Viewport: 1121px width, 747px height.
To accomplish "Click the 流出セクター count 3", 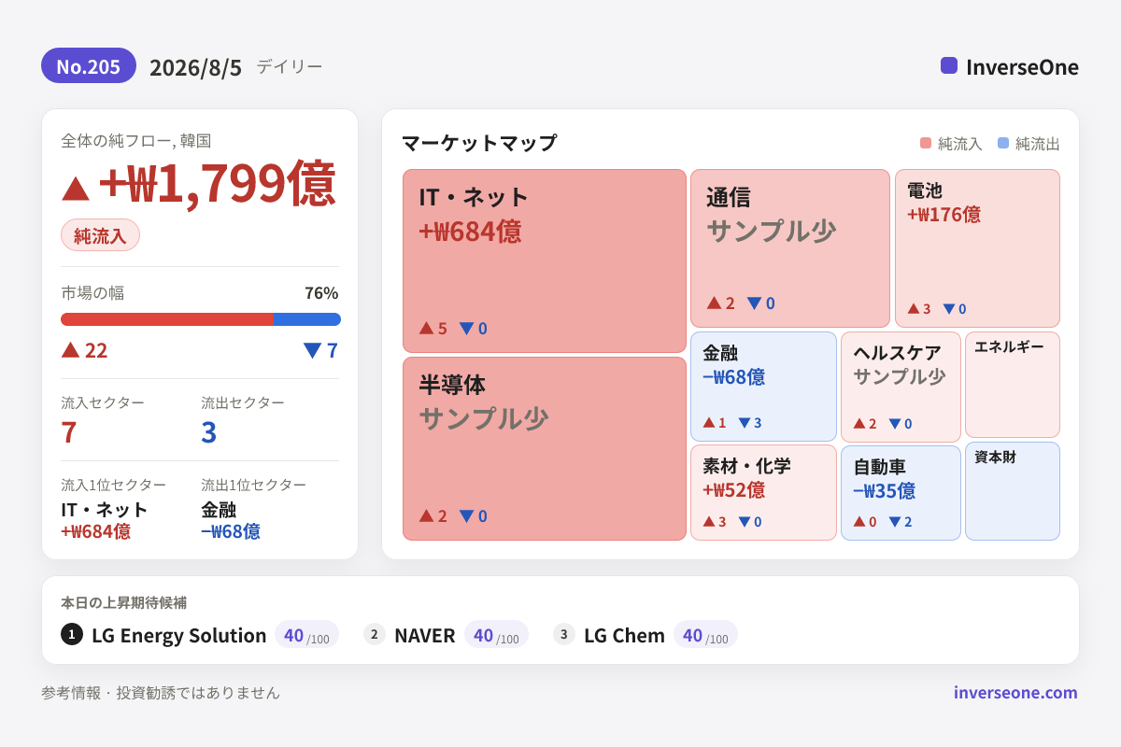I will pos(209,431).
